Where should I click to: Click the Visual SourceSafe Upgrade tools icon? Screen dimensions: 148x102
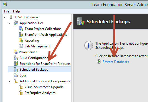[21, 87]
